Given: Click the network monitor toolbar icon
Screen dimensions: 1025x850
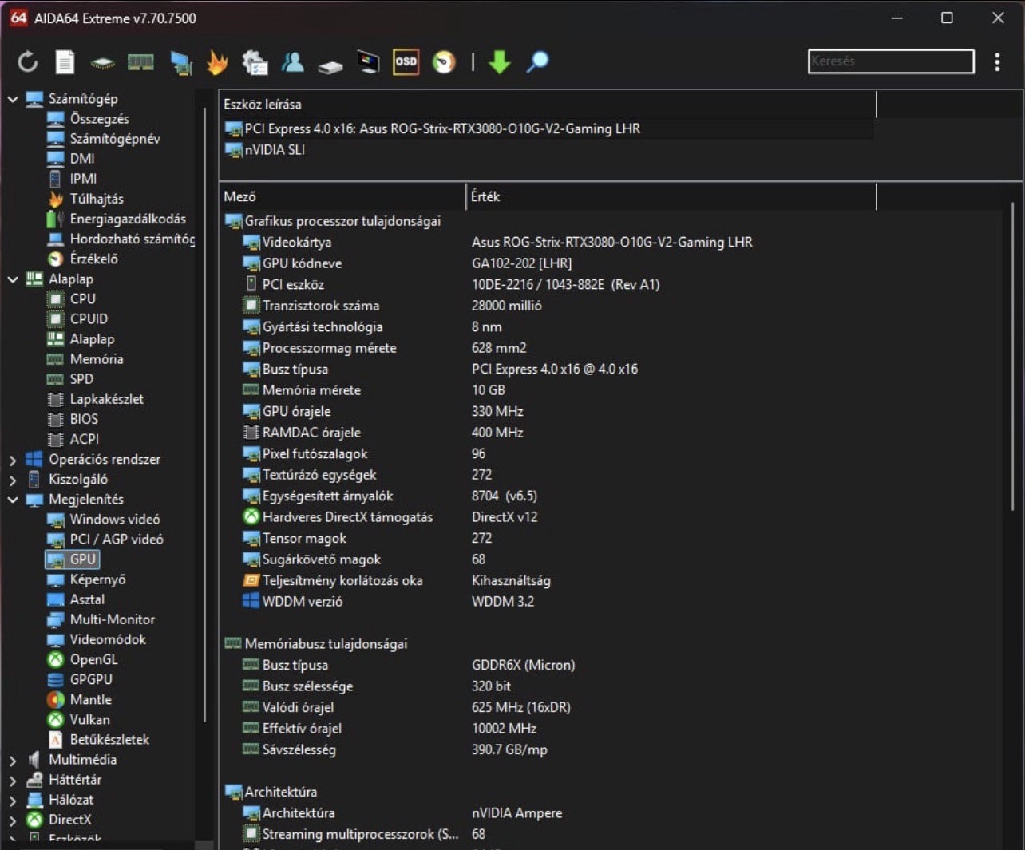Looking at the screenshot, I should click(x=181, y=62).
